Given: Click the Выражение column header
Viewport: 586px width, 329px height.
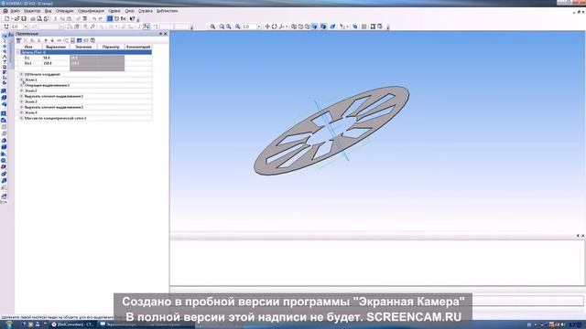Looking at the screenshot, I should click(x=56, y=47).
